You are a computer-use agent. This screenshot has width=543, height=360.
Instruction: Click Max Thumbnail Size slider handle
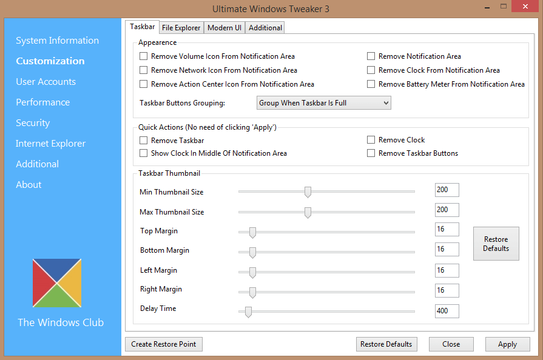(308, 212)
